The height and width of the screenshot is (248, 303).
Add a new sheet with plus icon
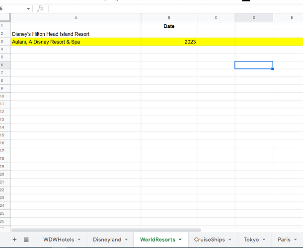click(x=14, y=240)
